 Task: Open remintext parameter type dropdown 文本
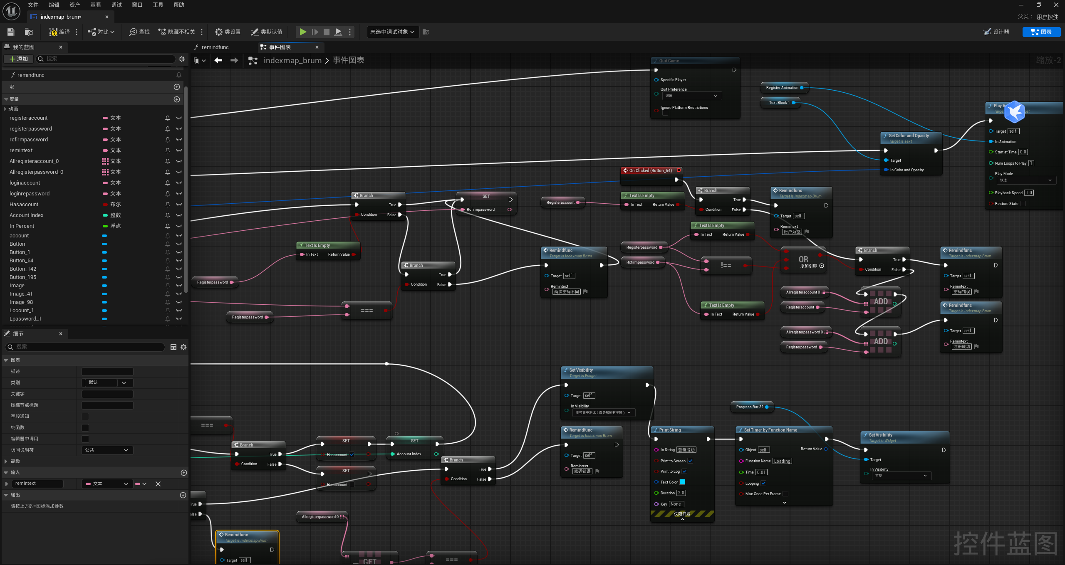point(107,484)
